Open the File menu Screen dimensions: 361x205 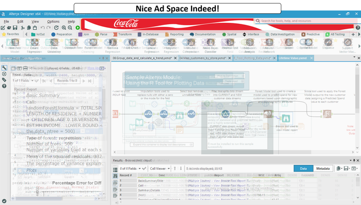6,21
